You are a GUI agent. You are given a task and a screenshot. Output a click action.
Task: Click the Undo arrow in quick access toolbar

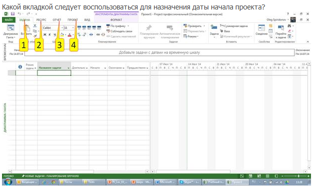click(x=19, y=14)
